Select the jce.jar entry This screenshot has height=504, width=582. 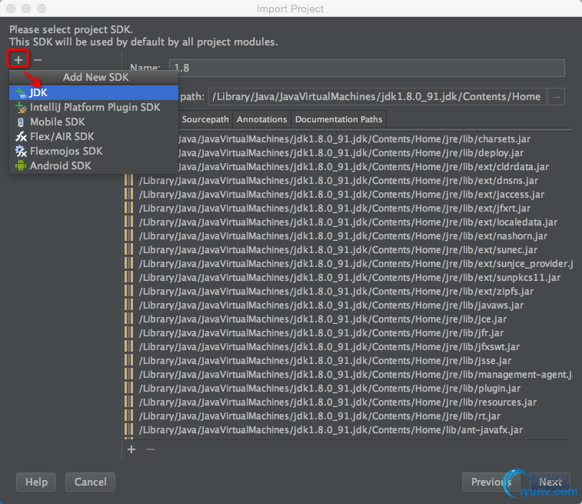[x=349, y=319]
